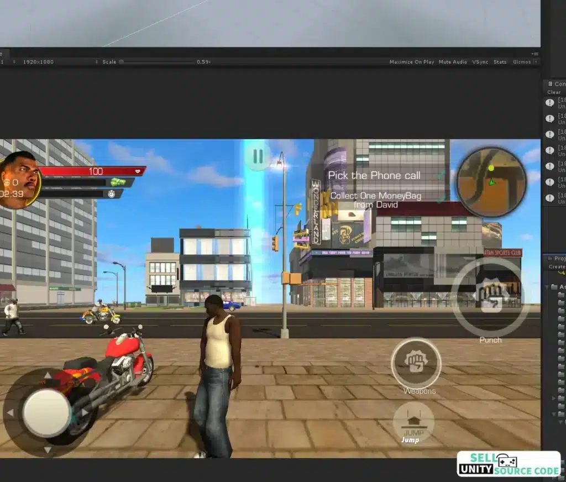Toggle Maximize On Play
The image size is (566, 482).
pos(411,62)
